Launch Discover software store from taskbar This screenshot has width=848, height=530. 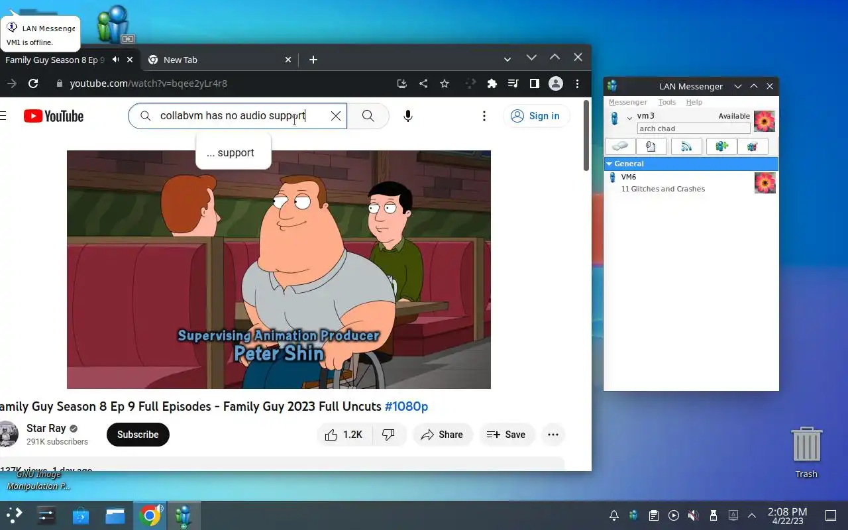[x=81, y=515]
